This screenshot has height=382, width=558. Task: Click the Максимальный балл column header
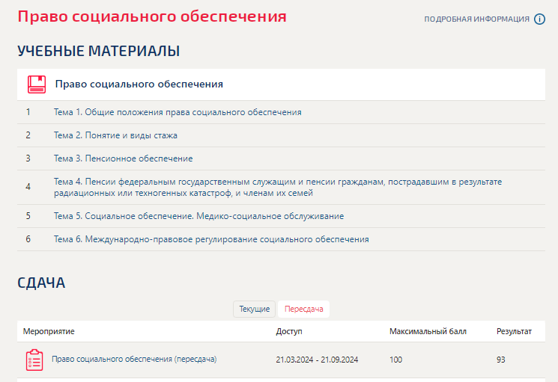point(428,331)
